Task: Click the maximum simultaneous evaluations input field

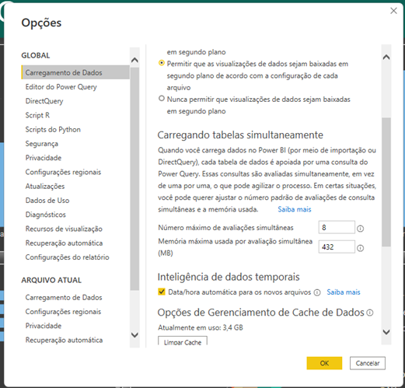Action: (337, 227)
